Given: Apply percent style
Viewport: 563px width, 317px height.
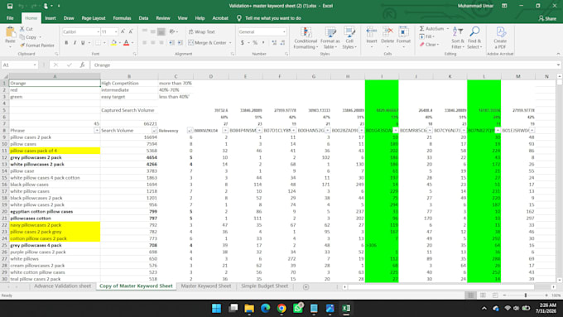Looking at the screenshot, I should click(x=255, y=43).
